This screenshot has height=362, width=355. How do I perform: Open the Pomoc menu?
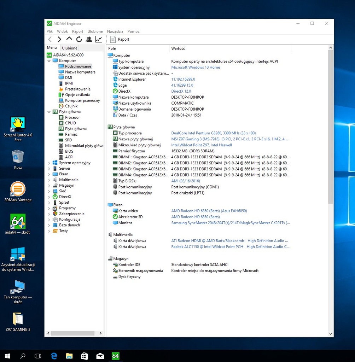pyautogui.click(x=134, y=31)
